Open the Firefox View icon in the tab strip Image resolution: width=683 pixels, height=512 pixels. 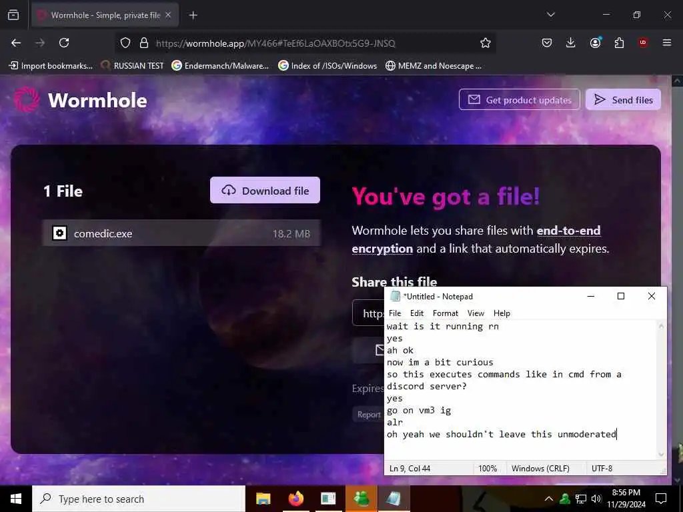pyautogui.click(x=13, y=15)
